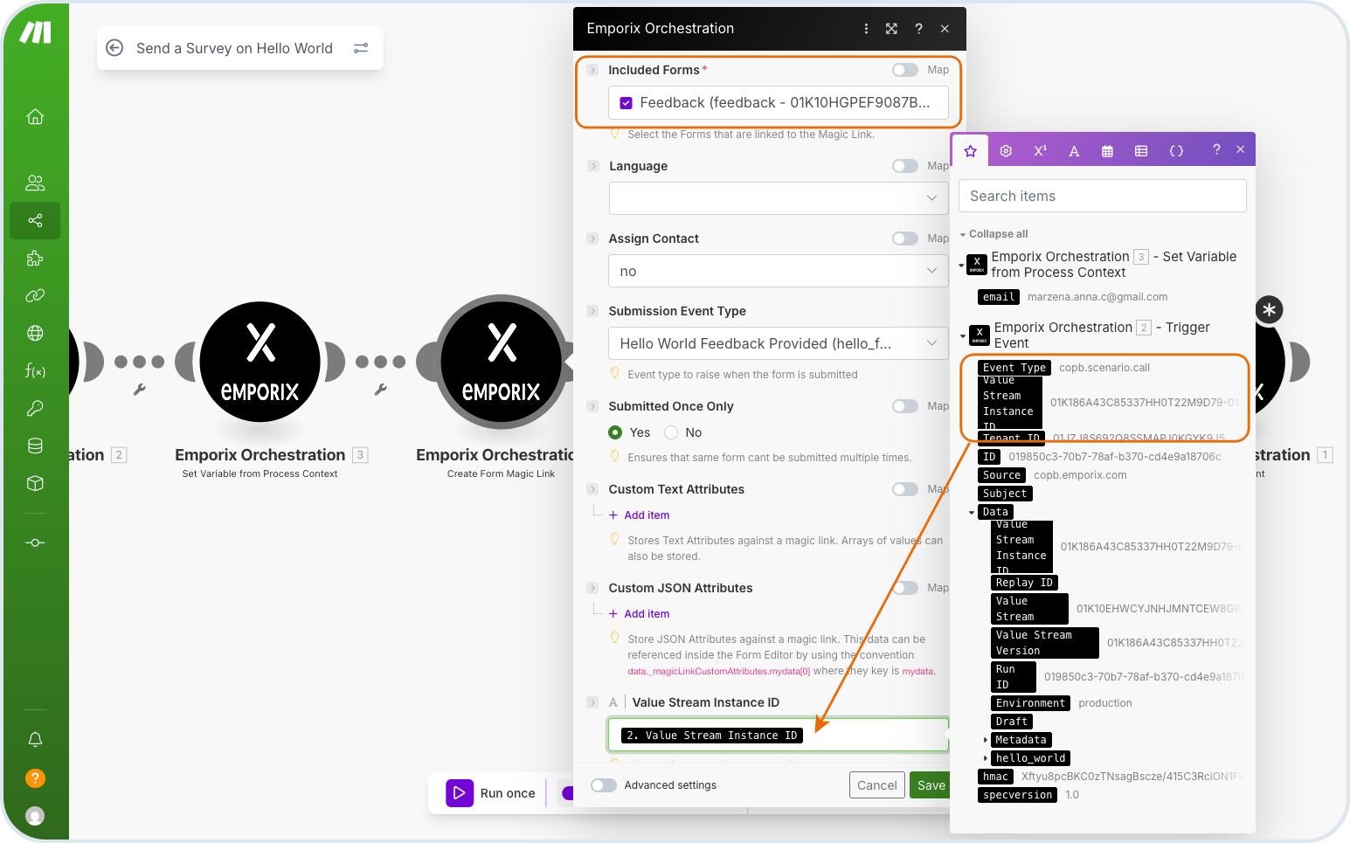Open the Home icon in sidebar

35,117
